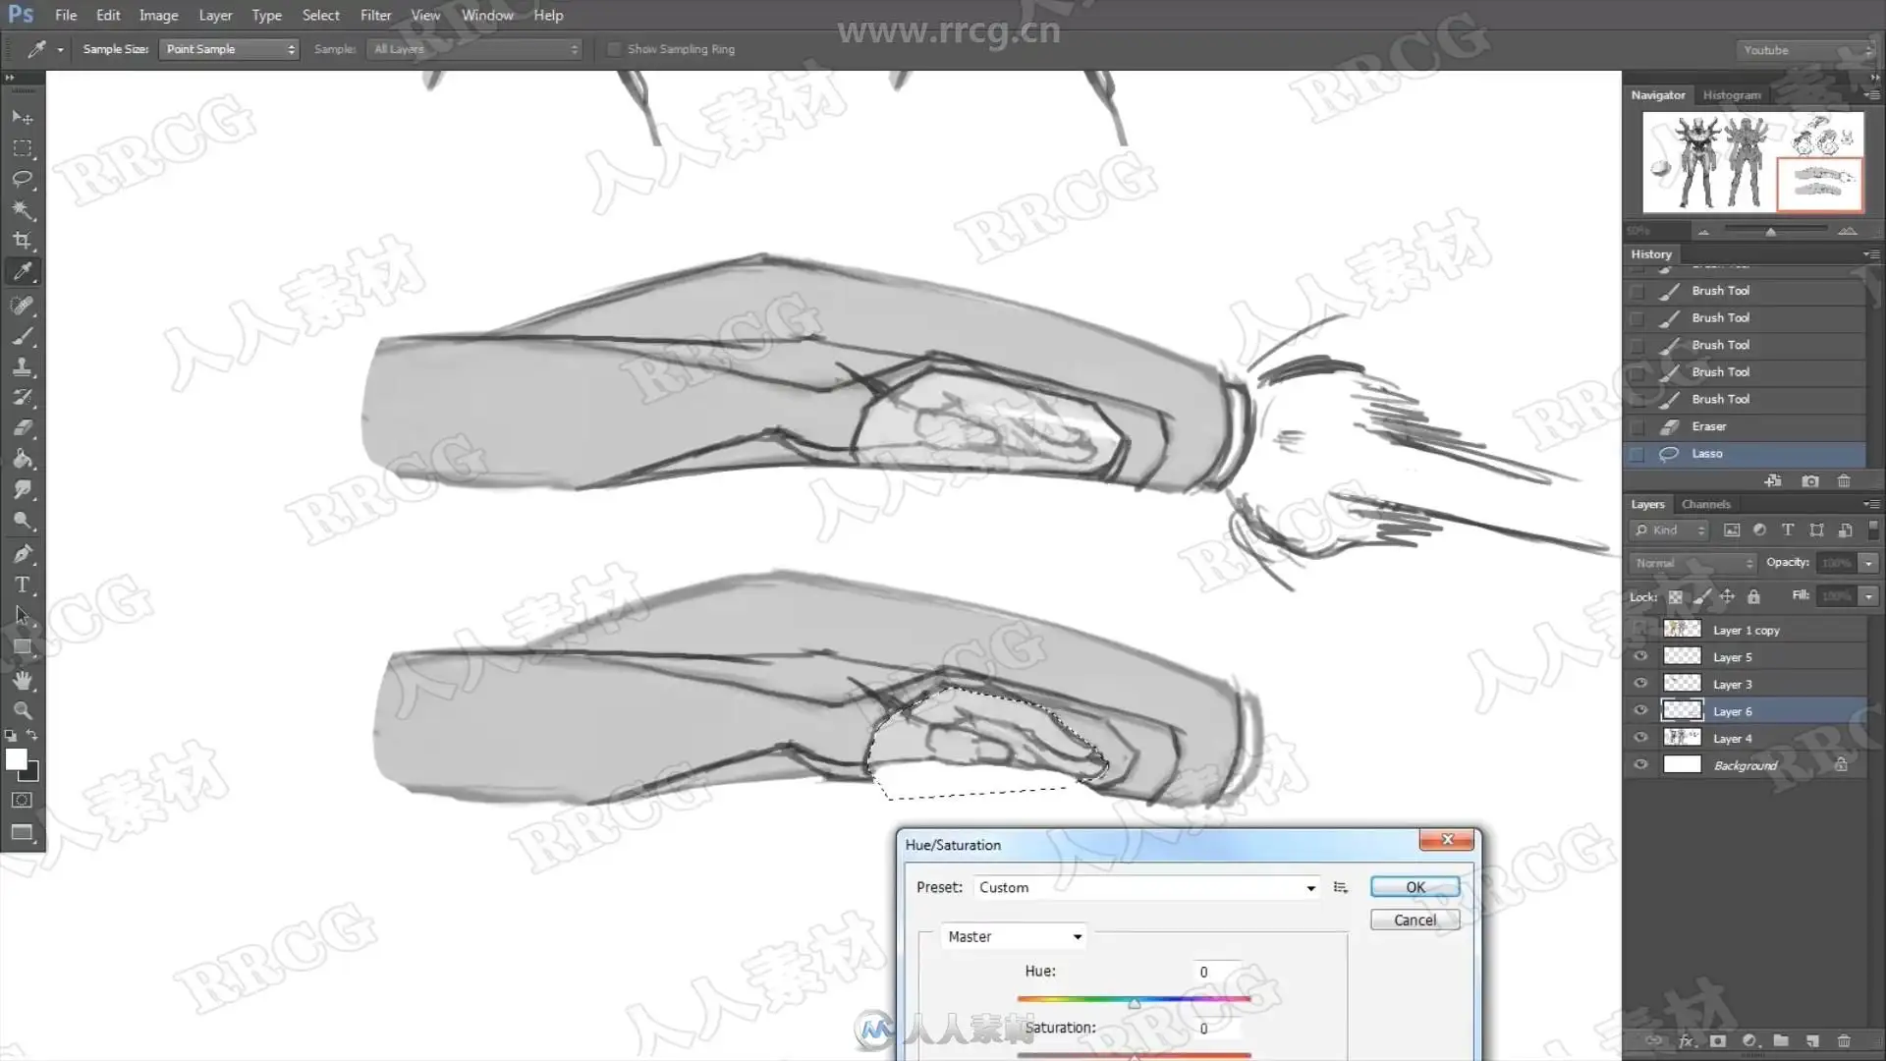
Task: Select the Brush tool in toolbar
Action: [x=23, y=337]
